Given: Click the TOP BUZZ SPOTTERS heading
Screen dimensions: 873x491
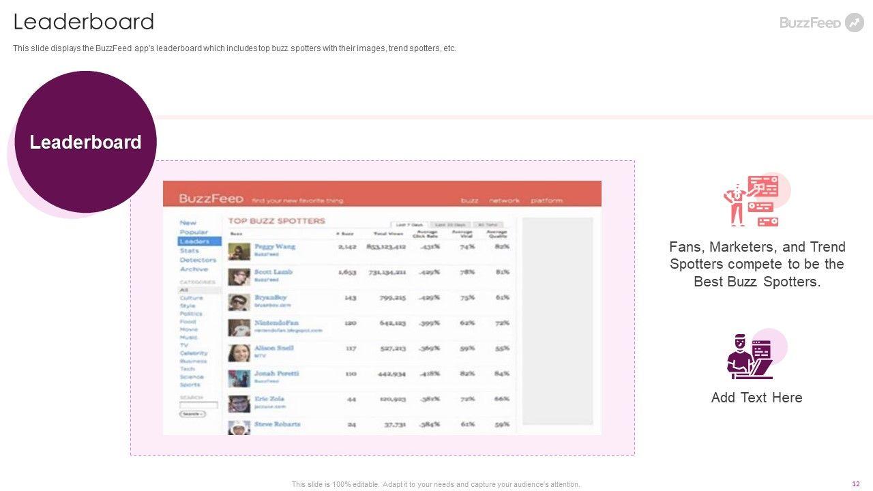Looking at the screenshot, I should 276,221.
